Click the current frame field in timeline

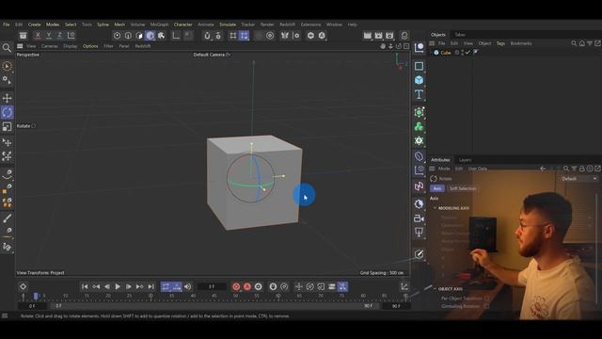coord(212,286)
